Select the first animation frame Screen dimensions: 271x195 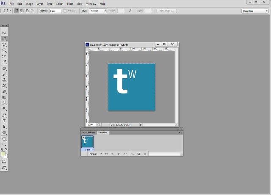click(106, 154)
